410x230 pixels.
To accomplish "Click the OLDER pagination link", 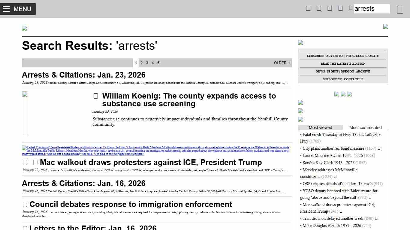I will 282,63.
